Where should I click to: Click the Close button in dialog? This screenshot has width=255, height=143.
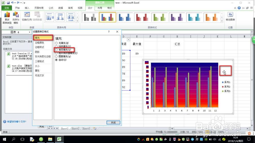113,123
